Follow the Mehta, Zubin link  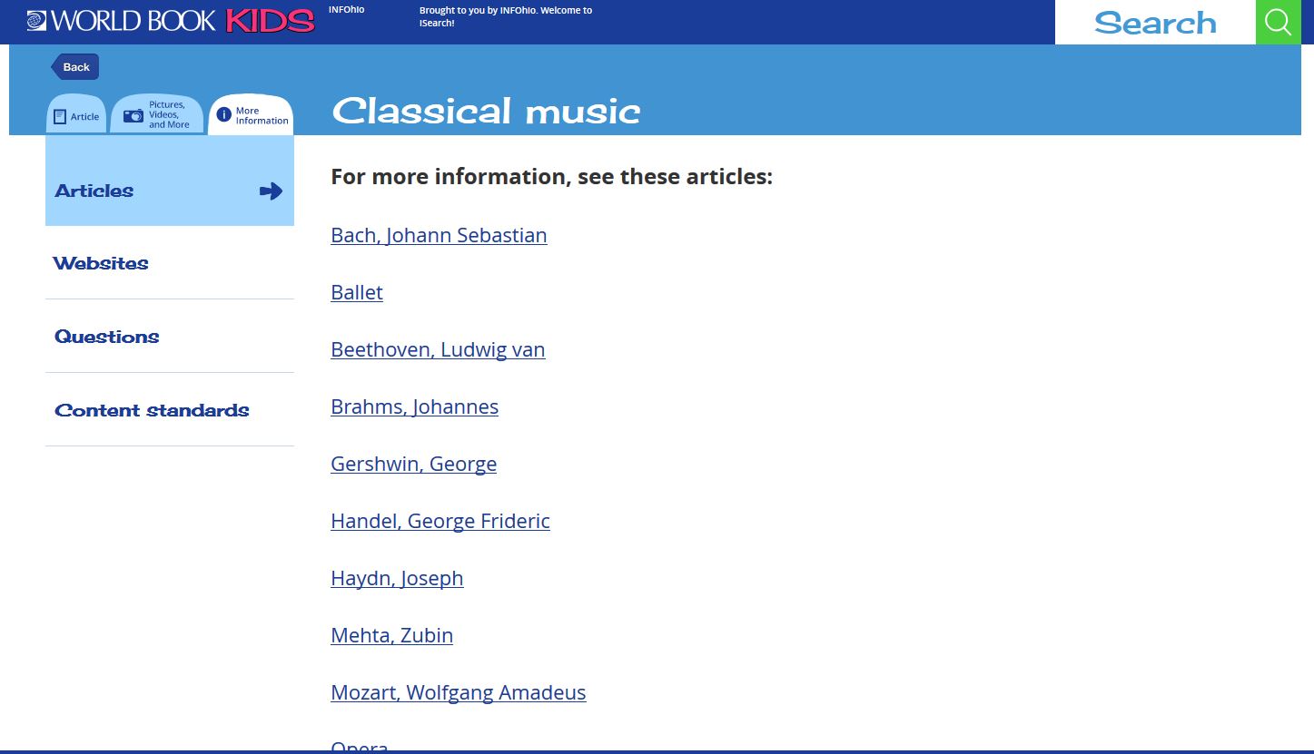pyautogui.click(x=391, y=635)
